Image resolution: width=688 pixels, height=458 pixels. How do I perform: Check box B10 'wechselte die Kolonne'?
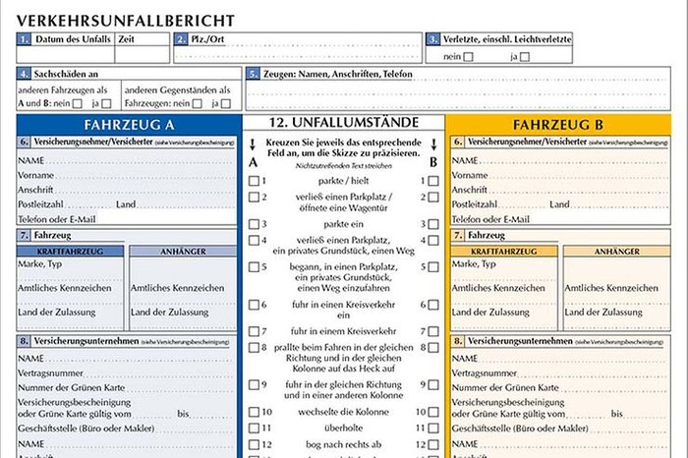[x=433, y=412]
